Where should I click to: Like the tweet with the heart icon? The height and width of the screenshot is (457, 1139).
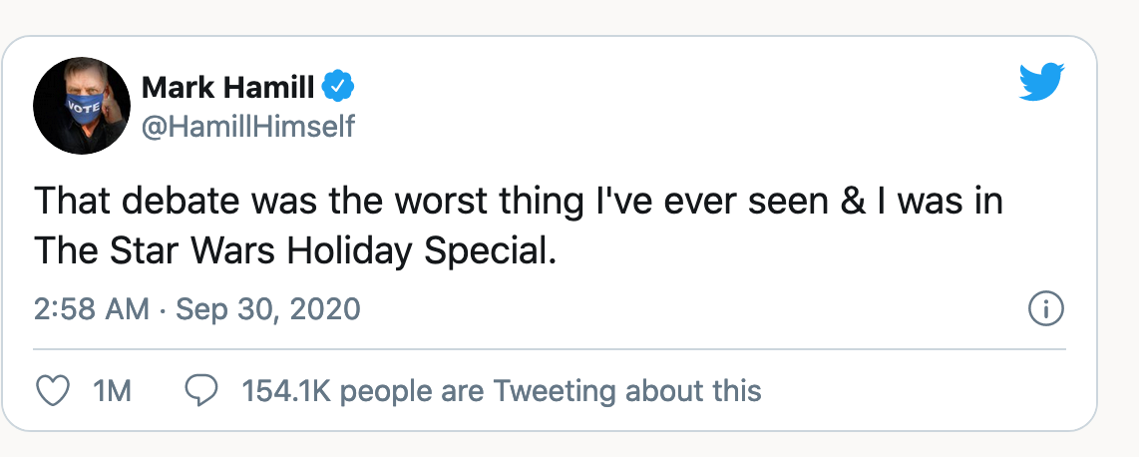[x=52, y=391]
